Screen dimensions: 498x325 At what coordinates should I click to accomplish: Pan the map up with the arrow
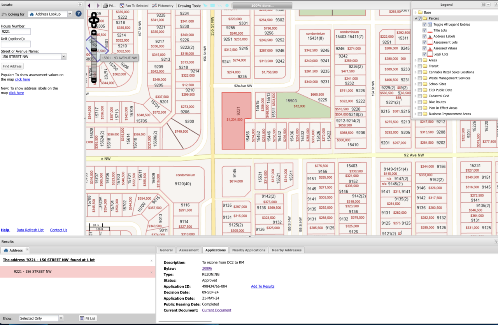[x=94, y=14]
